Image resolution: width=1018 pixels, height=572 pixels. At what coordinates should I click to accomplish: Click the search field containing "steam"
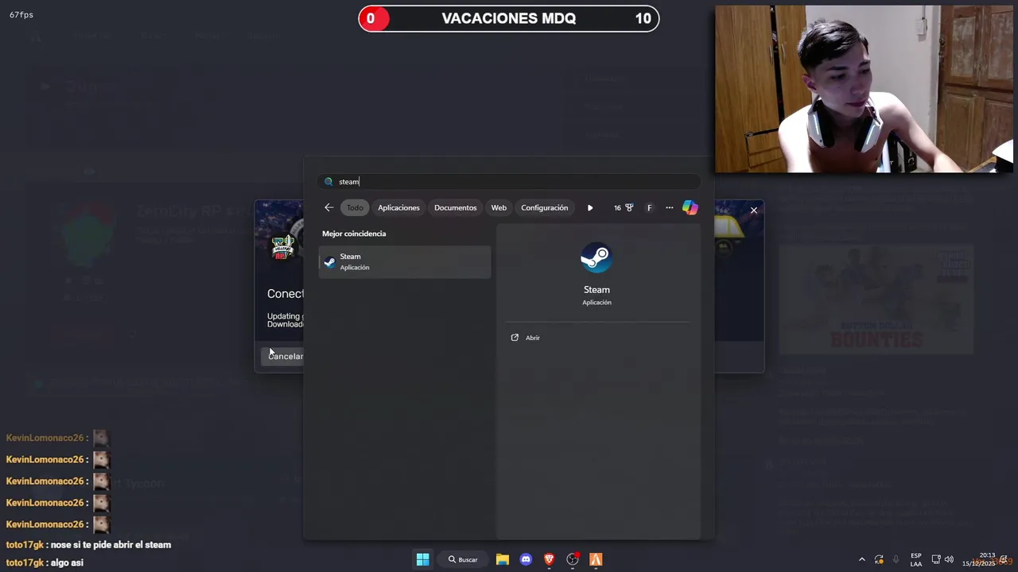click(509, 182)
